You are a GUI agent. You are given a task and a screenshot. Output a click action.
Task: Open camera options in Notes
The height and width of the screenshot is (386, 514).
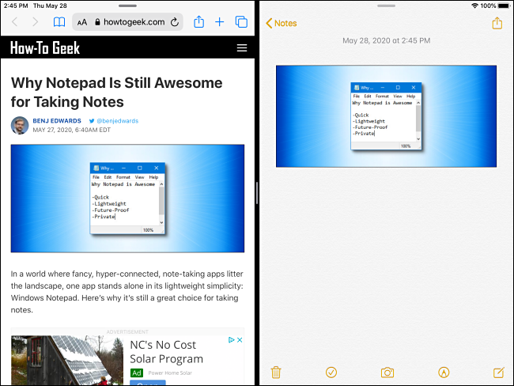pos(387,373)
